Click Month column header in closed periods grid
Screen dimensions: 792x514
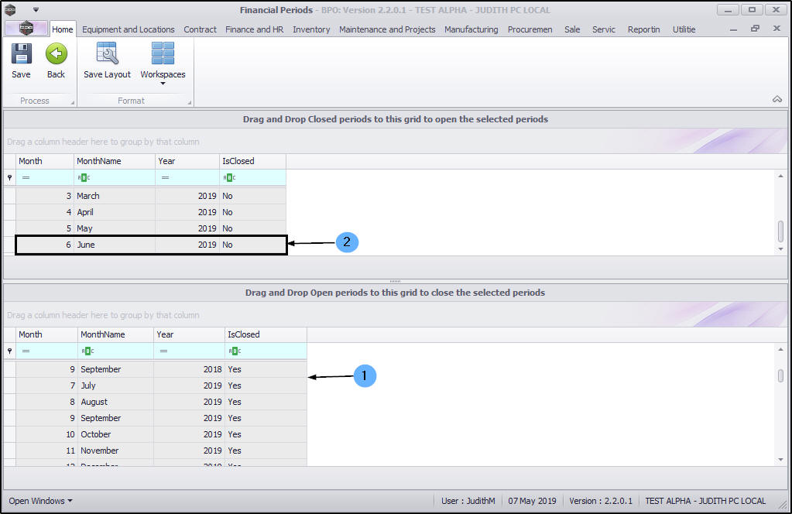coord(46,334)
